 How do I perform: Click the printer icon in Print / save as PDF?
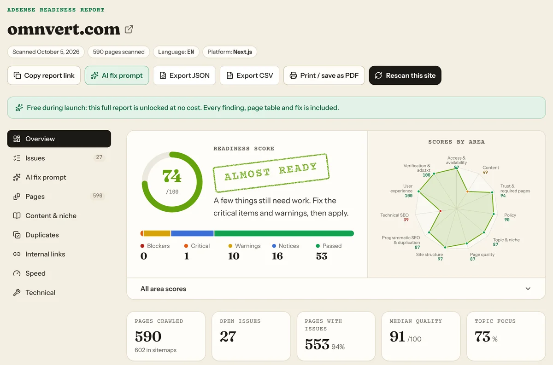pyautogui.click(x=293, y=75)
